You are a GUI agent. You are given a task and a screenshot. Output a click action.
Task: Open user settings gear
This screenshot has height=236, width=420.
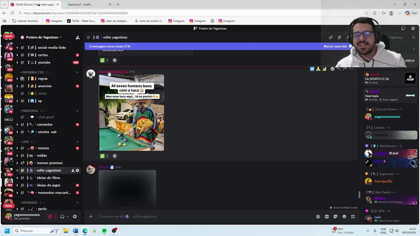coord(75,217)
